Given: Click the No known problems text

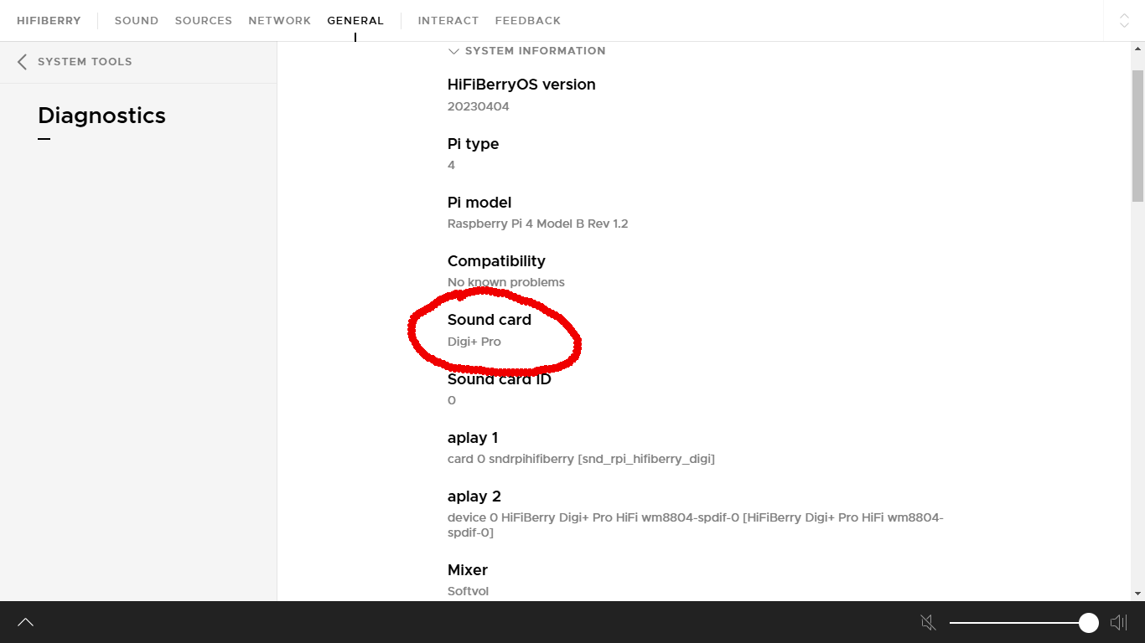Looking at the screenshot, I should click(506, 282).
